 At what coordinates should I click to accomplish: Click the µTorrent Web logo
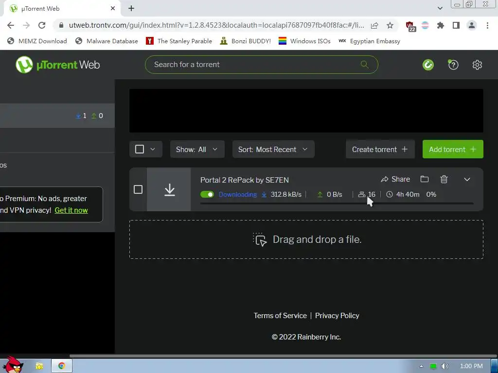(57, 65)
